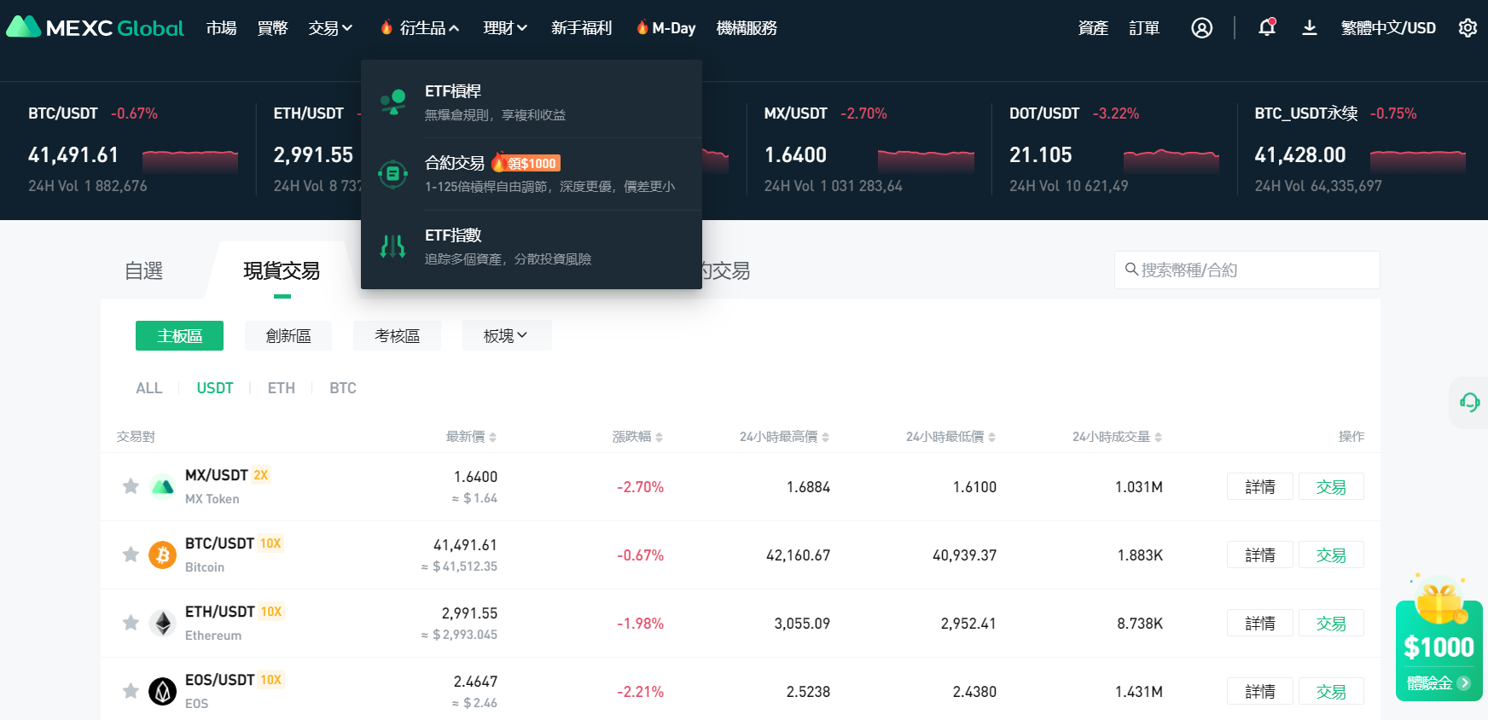The width and height of the screenshot is (1488, 720).
Task: Sort by 24小時成交量 column
Action: pos(1117,437)
